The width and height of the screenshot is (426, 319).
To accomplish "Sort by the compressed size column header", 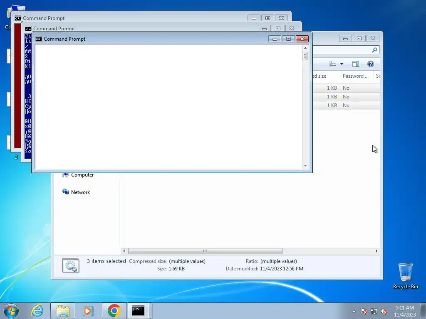I will (326, 76).
